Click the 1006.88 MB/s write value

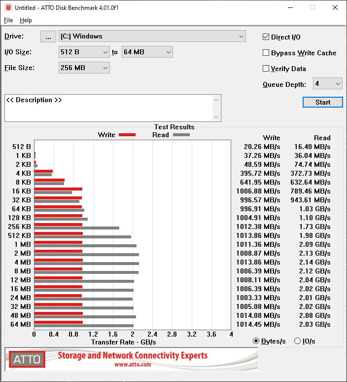point(258,191)
